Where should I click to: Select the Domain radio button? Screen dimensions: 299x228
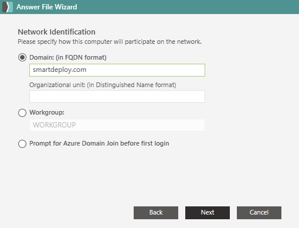(22, 57)
